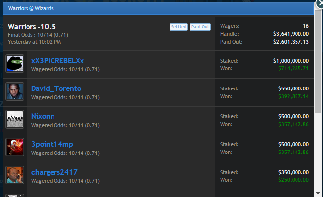The width and height of the screenshot is (323, 197).
Task: Select the Final Odds 10/14 (0.71) text
Action: [38, 35]
